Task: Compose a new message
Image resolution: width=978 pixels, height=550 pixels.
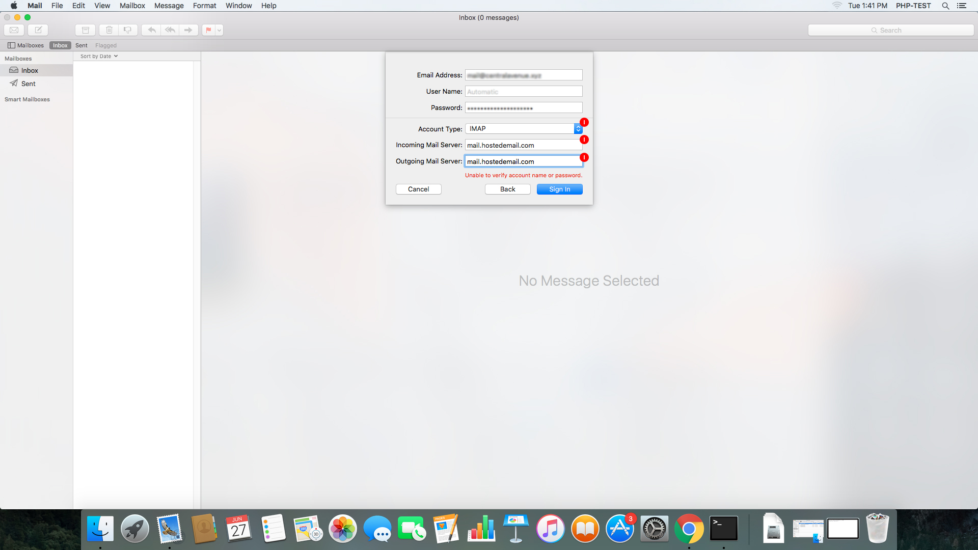Action: [x=38, y=30]
